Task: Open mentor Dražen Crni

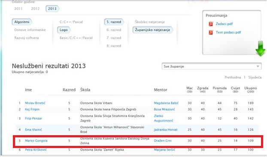Action: (163, 141)
